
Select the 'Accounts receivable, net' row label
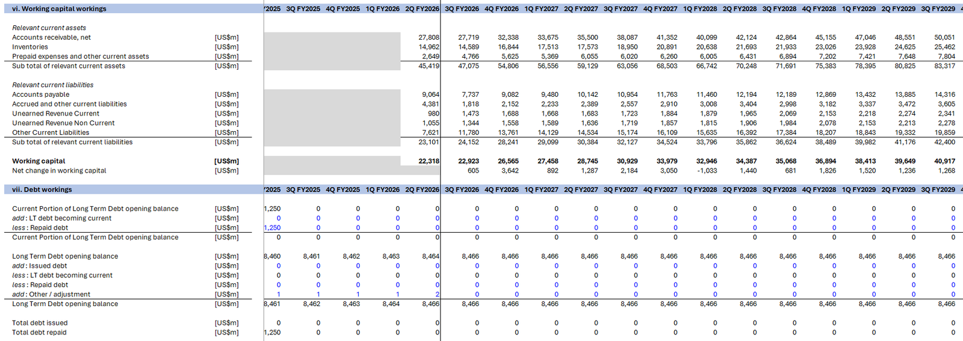click(51, 37)
